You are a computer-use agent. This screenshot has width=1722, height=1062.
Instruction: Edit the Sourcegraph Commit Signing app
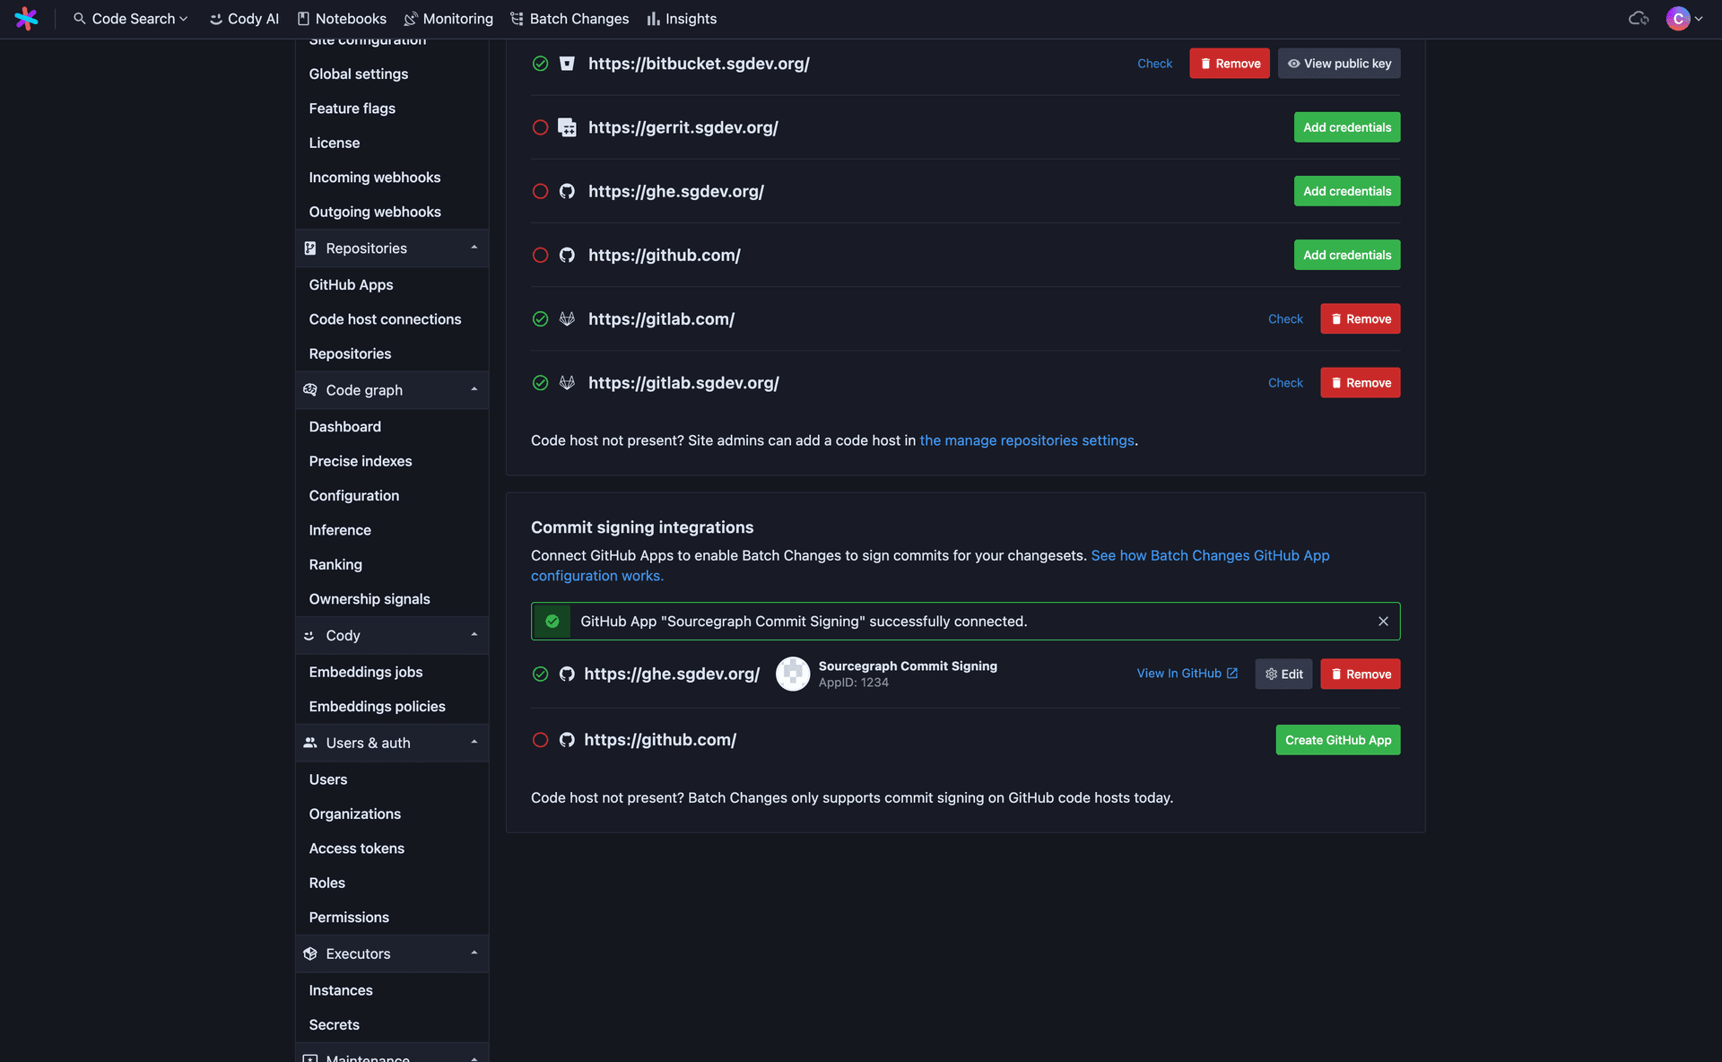[x=1283, y=674]
